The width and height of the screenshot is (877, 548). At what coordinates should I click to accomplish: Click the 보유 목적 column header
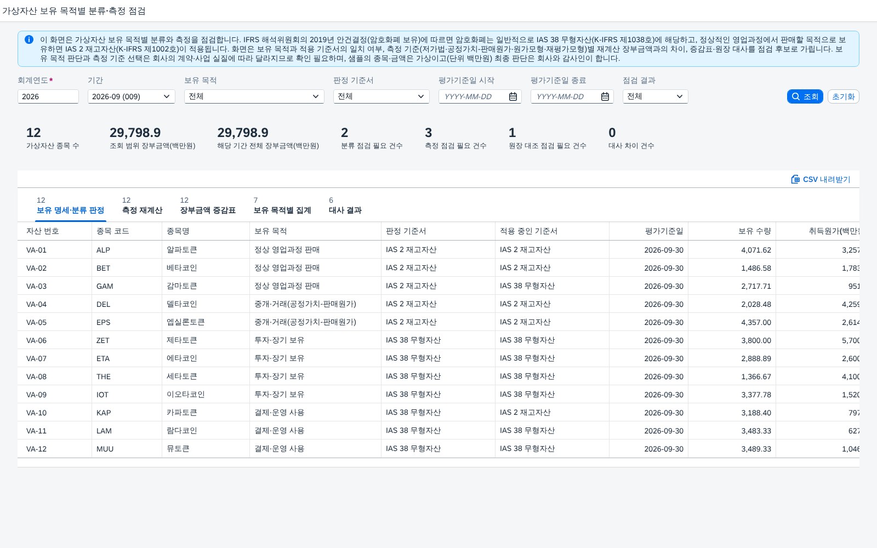click(x=316, y=231)
